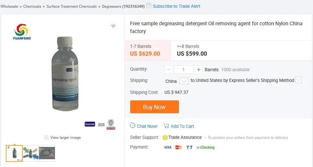Go to the Chemicals breadcrumb category

point(32,6)
